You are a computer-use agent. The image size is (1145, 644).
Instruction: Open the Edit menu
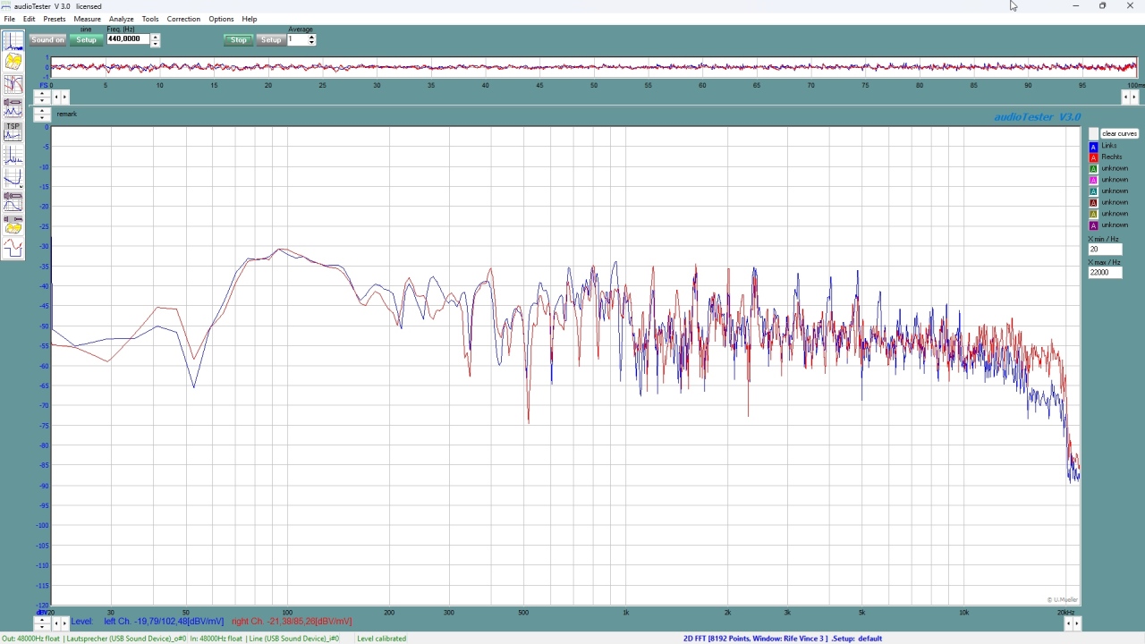point(30,19)
